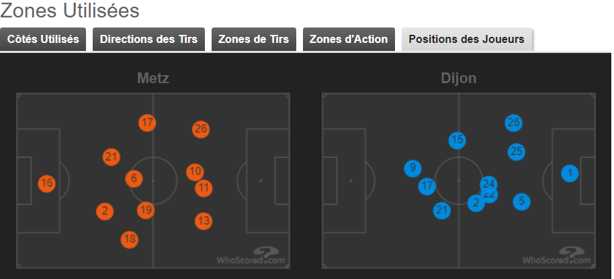
Task: Click Dijon player marker 5
Action: (x=521, y=202)
